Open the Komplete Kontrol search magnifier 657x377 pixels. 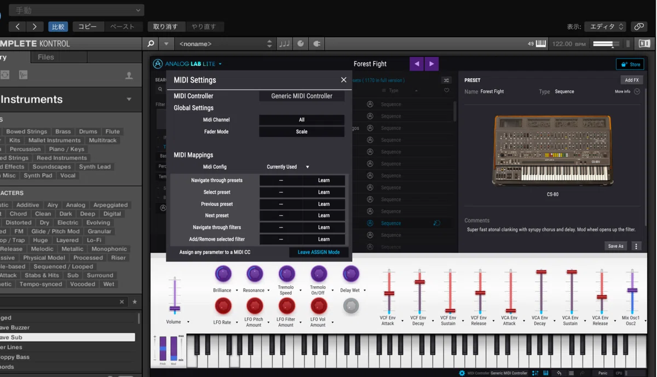click(151, 44)
